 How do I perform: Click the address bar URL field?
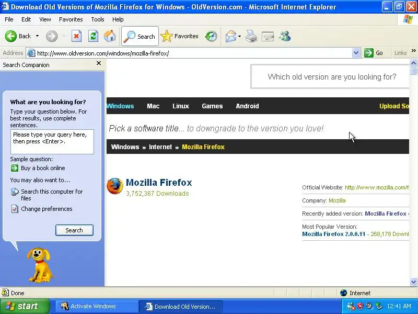coord(193,53)
